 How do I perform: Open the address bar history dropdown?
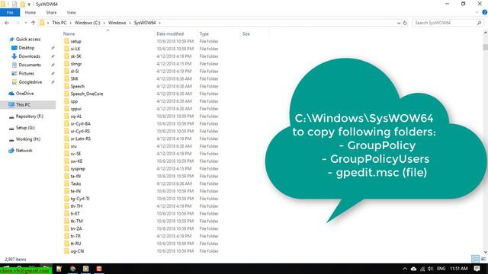398,23
